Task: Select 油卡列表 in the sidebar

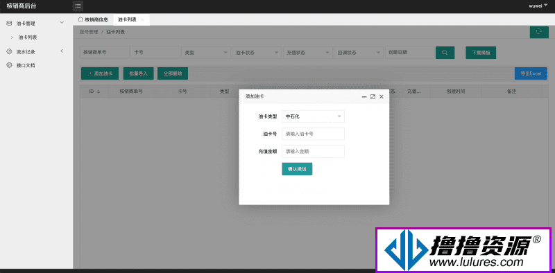Action: (28, 37)
